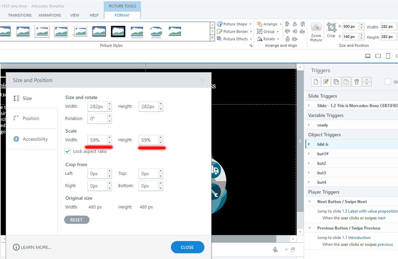Viewport: 398px width, 259px height.
Task: Delete the selected trigger
Action: click(357, 82)
